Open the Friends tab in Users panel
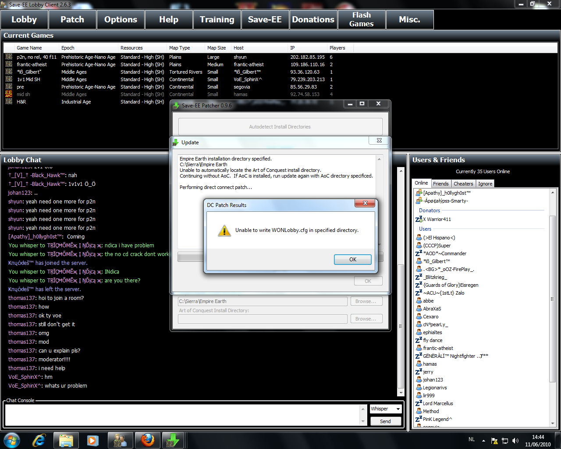This screenshot has width=561, height=449. (x=440, y=184)
